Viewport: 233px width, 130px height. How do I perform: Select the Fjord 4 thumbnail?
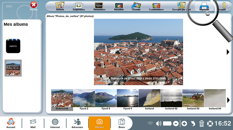(128, 100)
